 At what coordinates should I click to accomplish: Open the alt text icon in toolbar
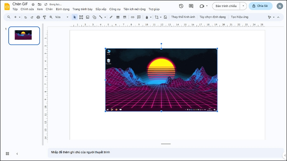[x=147, y=17]
